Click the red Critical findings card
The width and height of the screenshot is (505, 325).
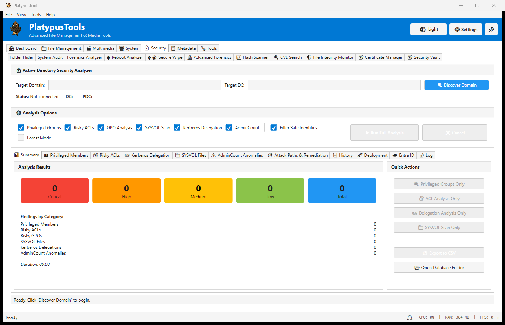point(54,190)
